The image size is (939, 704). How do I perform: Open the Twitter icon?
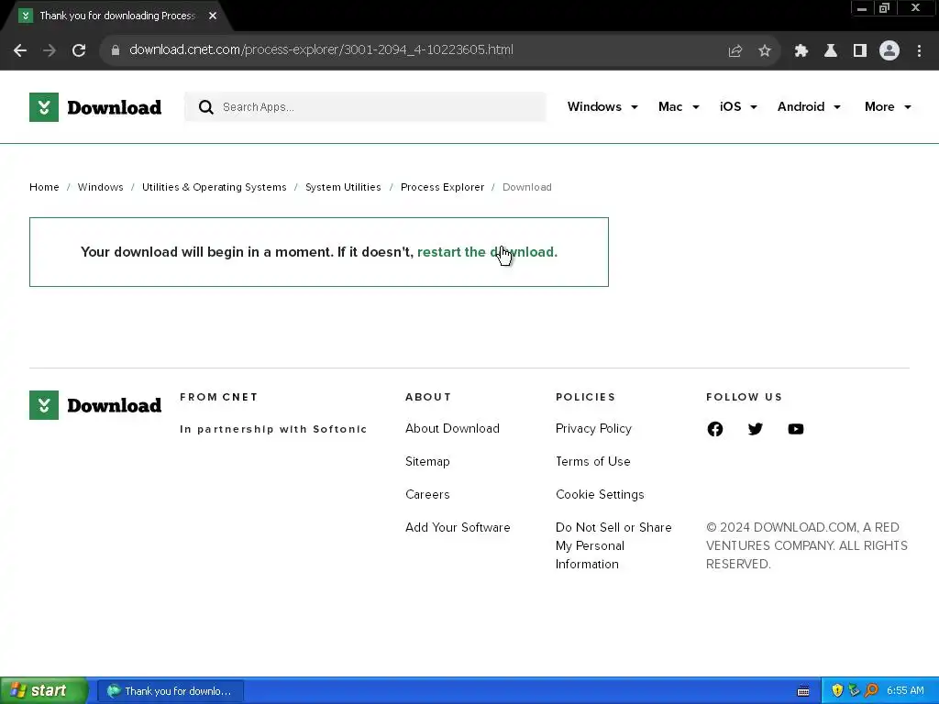coord(756,429)
